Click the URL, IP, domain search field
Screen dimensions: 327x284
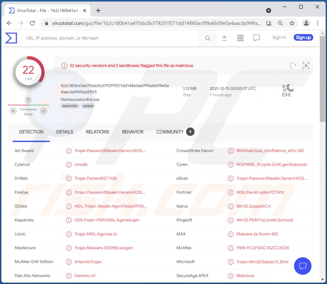tap(111, 38)
